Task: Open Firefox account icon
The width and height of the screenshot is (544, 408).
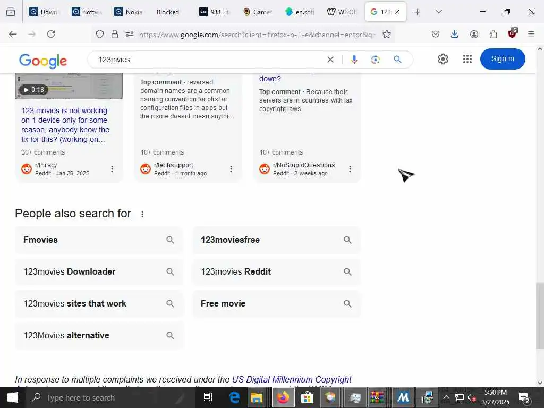Action: [474, 34]
